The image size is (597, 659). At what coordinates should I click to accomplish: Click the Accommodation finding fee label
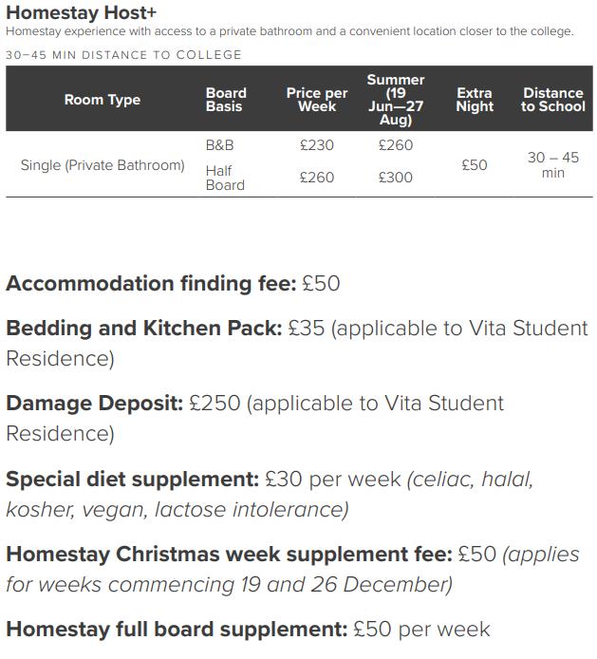151,283
